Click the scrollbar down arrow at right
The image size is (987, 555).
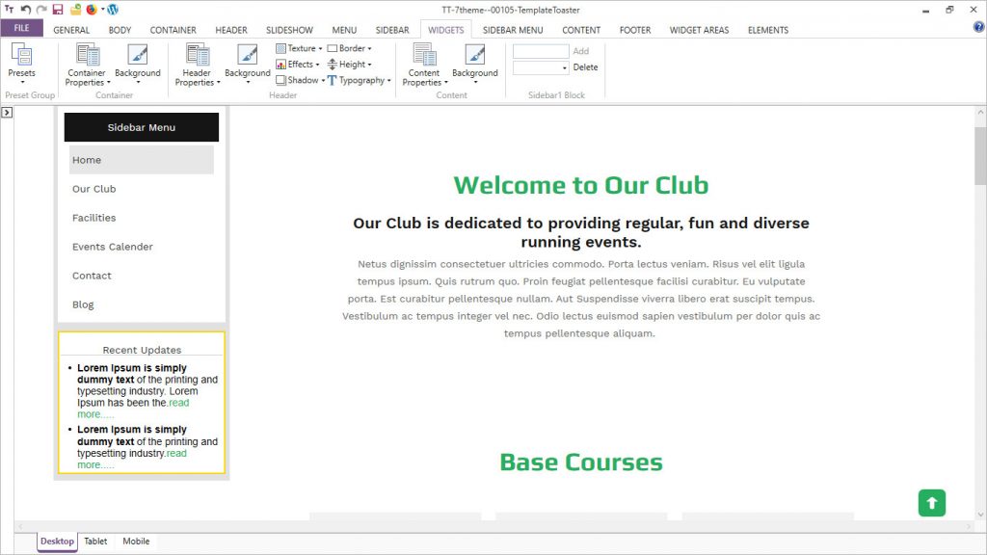[x=980, y=515]
